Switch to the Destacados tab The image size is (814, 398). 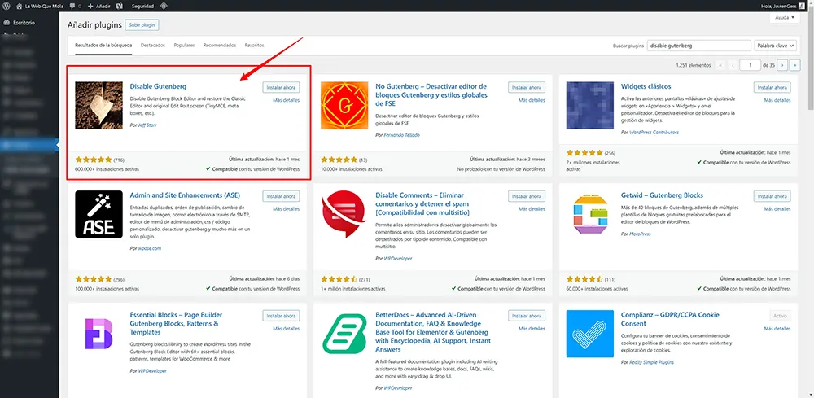pyautogui.click(x=152, y=46)
